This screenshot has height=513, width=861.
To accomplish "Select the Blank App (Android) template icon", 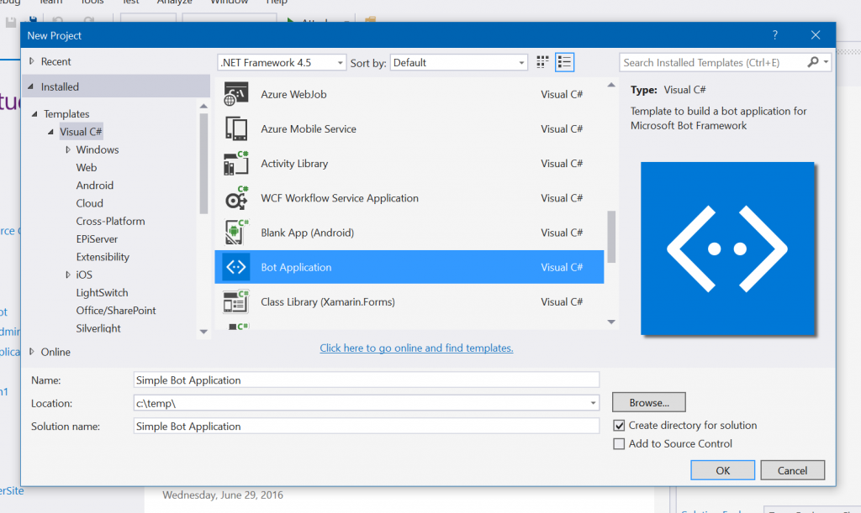I will click(236, 233).
